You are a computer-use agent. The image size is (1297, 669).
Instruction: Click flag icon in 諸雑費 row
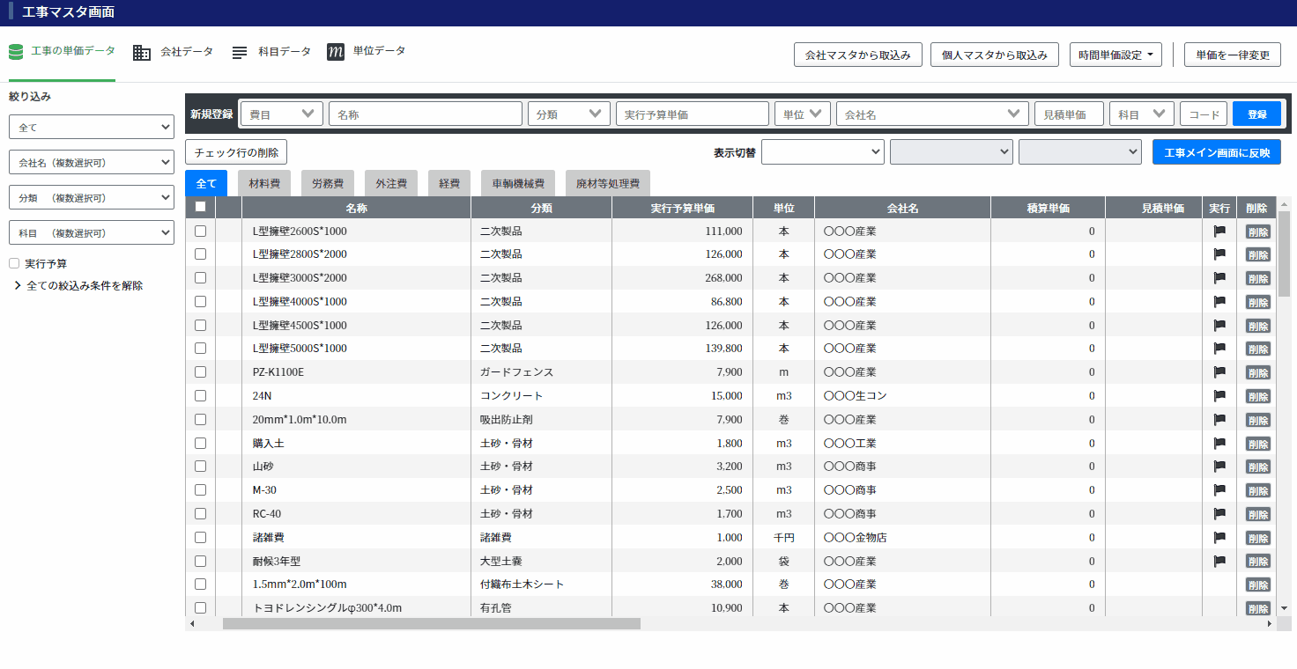1219,538
